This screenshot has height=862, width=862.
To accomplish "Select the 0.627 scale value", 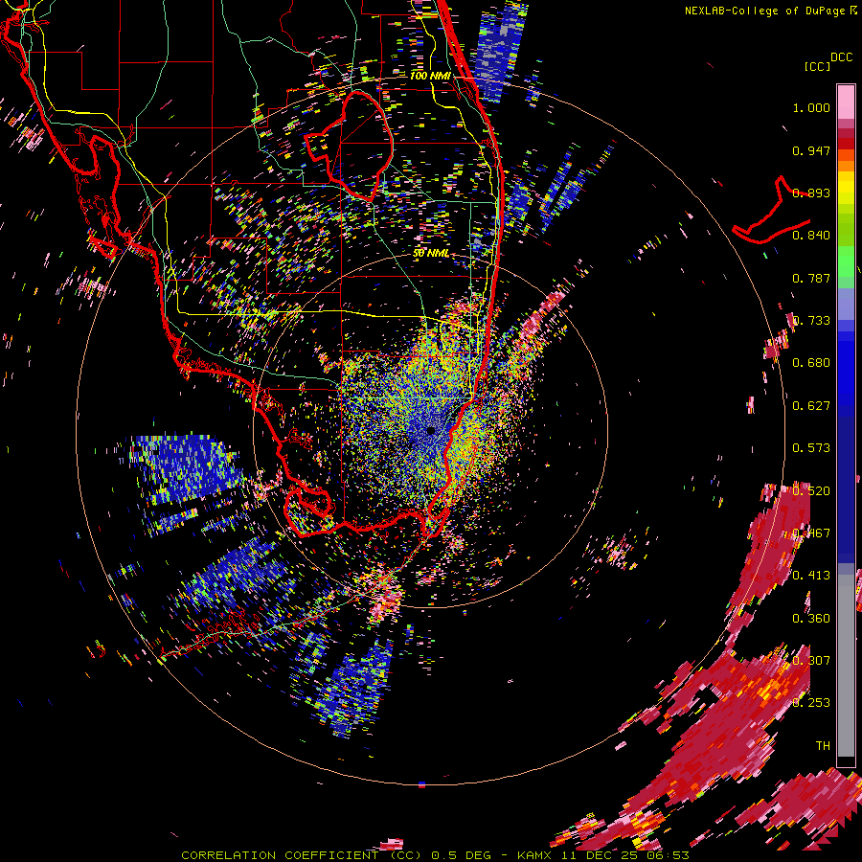I will (811, 406).
